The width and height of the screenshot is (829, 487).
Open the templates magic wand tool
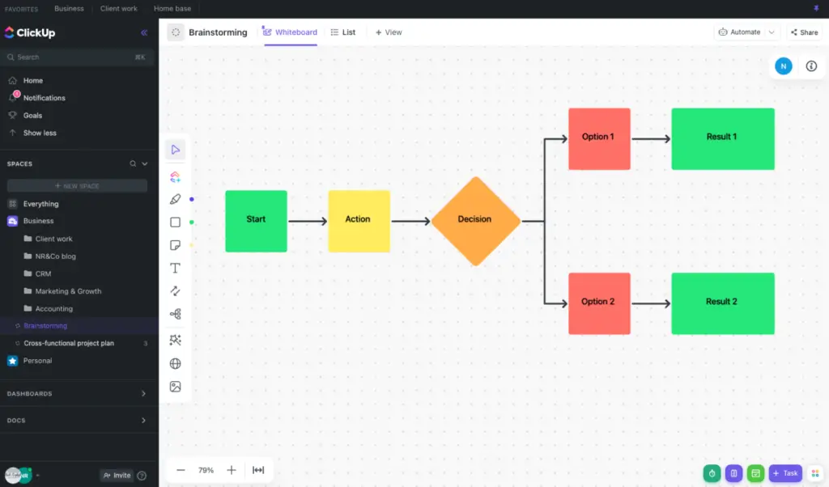pos(175,340)
